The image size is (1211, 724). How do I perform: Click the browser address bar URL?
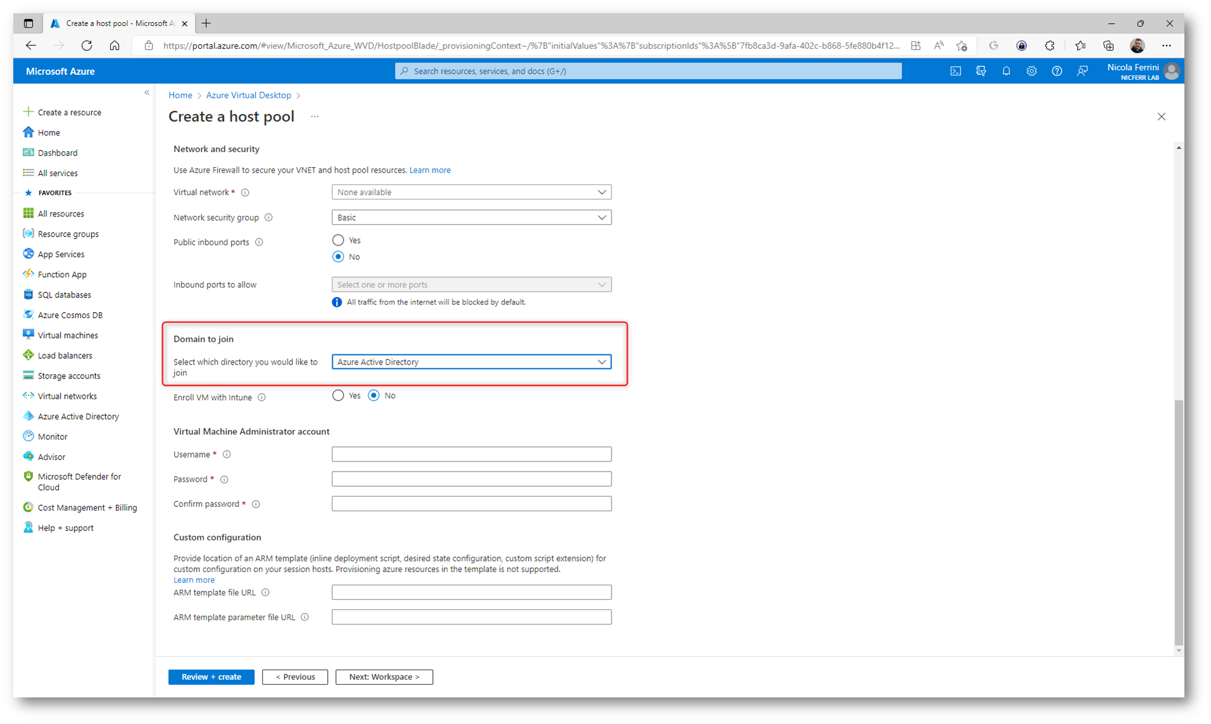pyautogui.click(x=531, y=46)
